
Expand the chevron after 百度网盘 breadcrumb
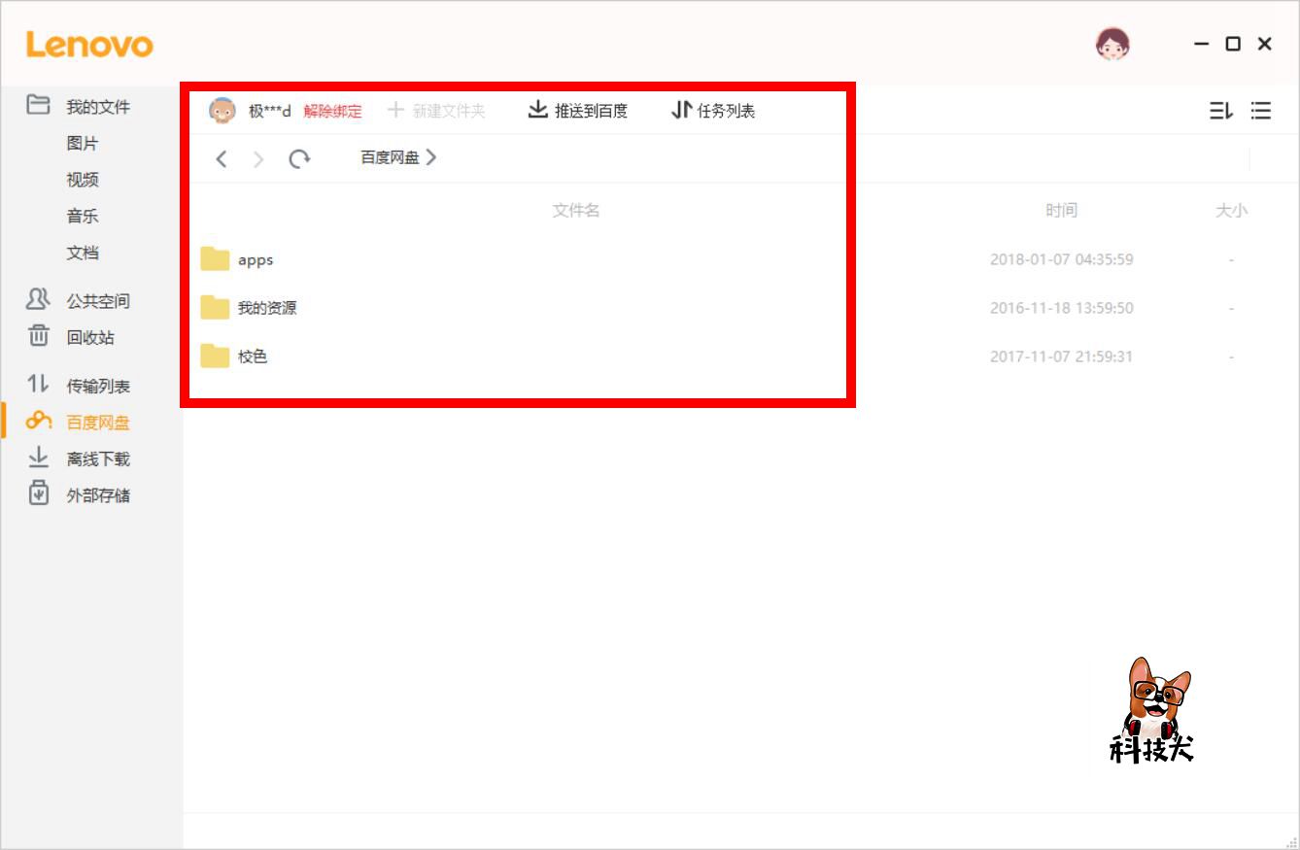pyautogui.click(x=431, y=157)
